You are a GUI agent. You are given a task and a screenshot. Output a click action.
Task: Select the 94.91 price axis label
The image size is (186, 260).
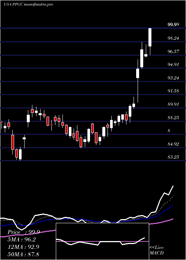[x=173, y=65]
